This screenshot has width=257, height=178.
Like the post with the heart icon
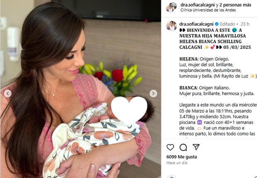click(170, 147)
